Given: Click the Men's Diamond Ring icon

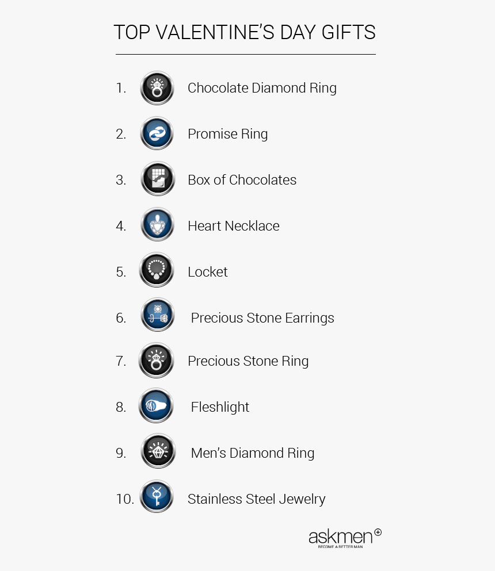Looking at the screenshot, I should coord(158,451).
